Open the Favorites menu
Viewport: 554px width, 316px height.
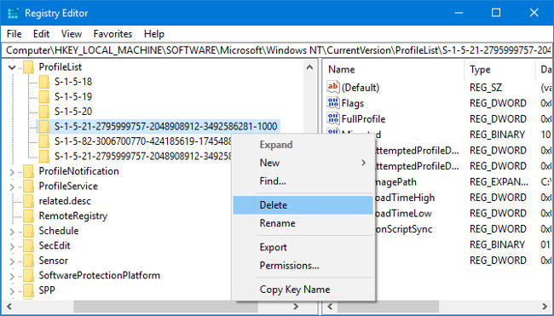pyautogui.click(x=113, y=34)
